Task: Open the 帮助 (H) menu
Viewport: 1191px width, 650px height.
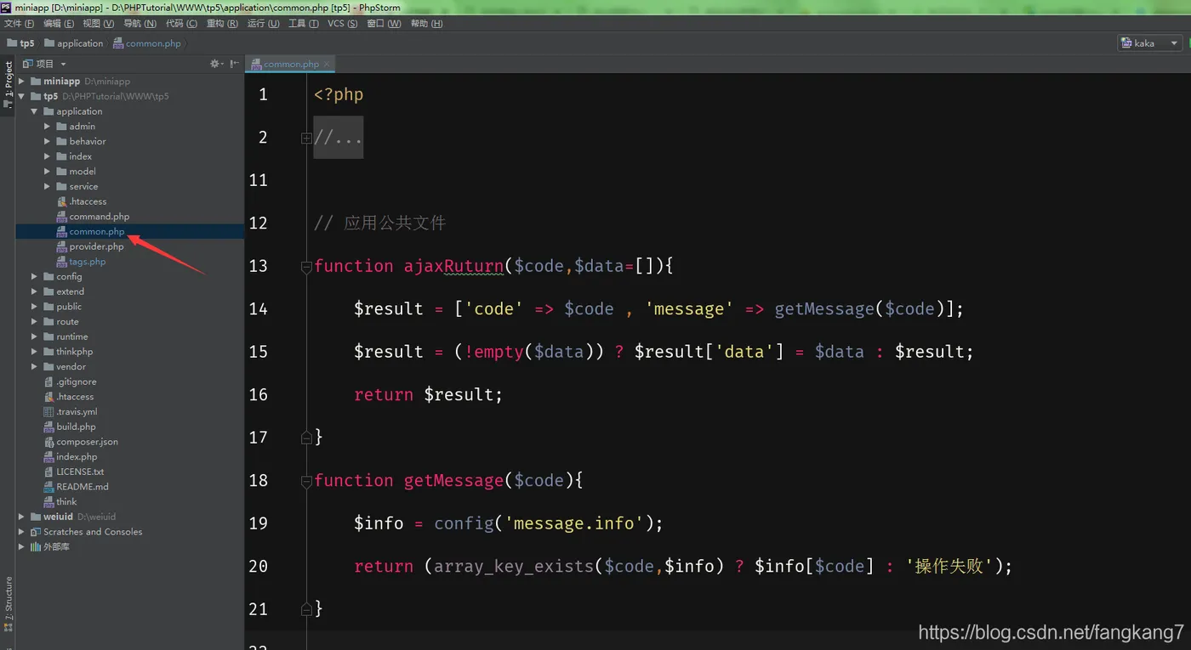Action: [x=426, y=24]
